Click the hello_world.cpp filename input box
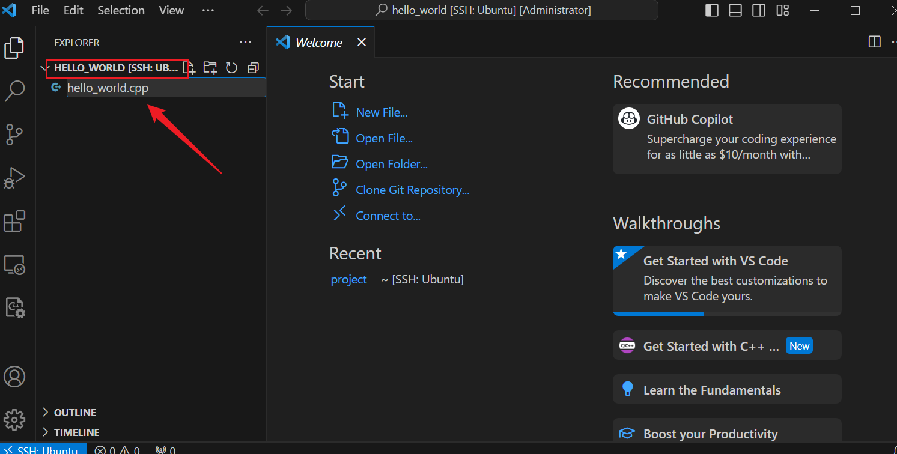The width and height of the screenshot is (897, 454). point(166,88)
